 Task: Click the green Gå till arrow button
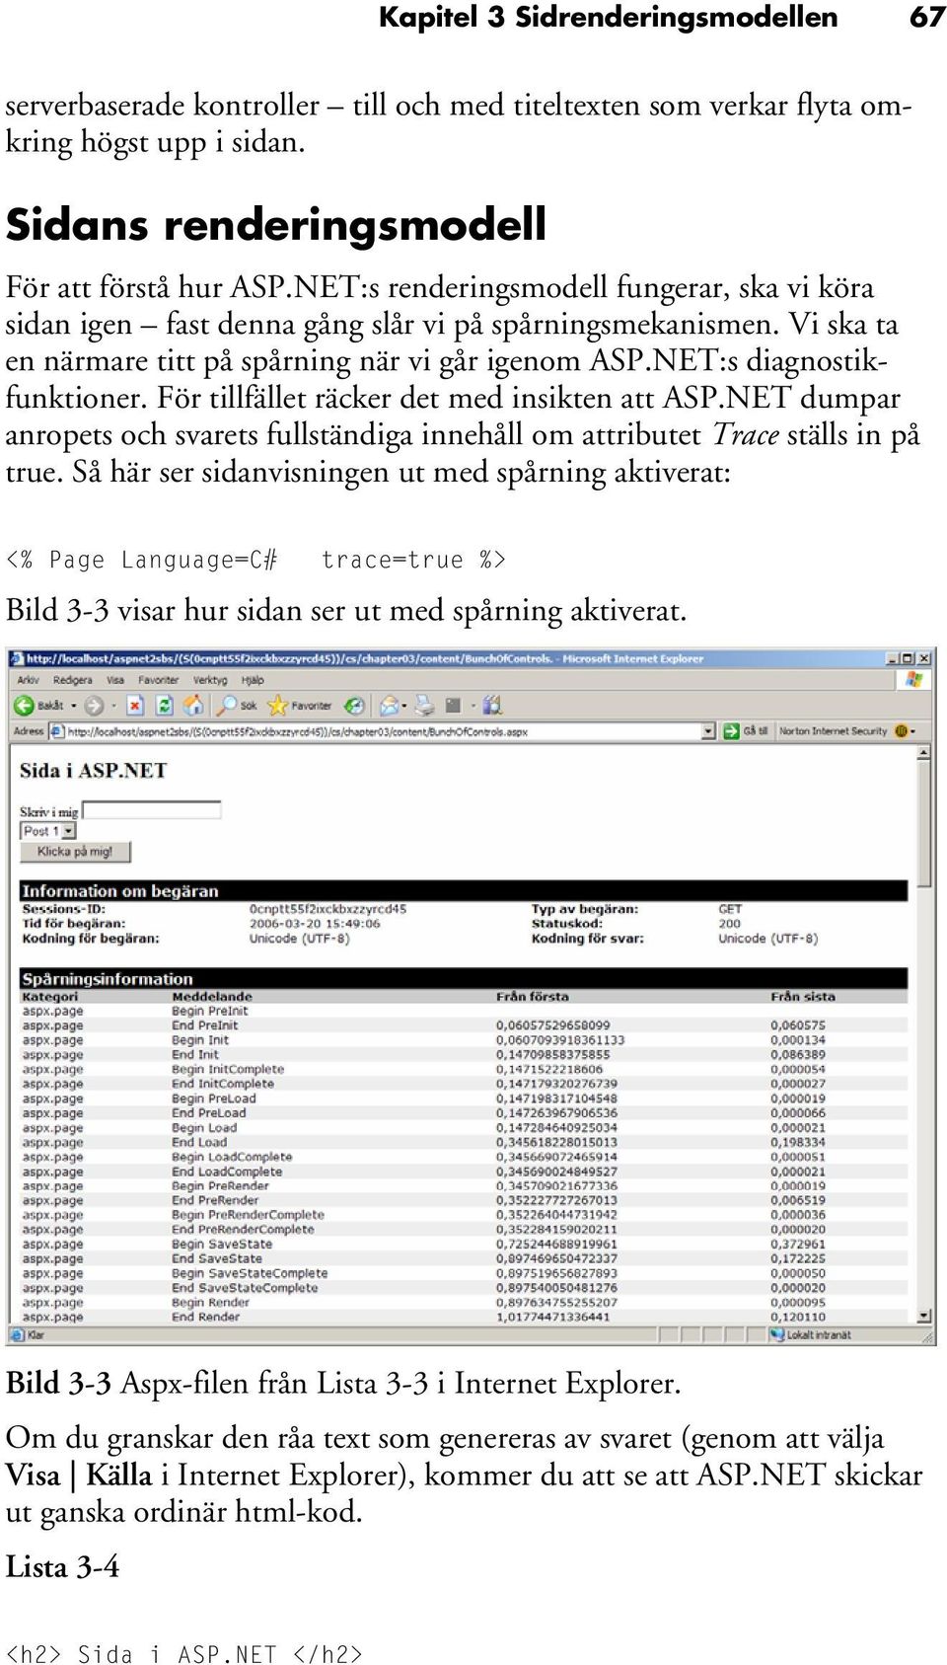pyautogui.click(x=731, y=731)
